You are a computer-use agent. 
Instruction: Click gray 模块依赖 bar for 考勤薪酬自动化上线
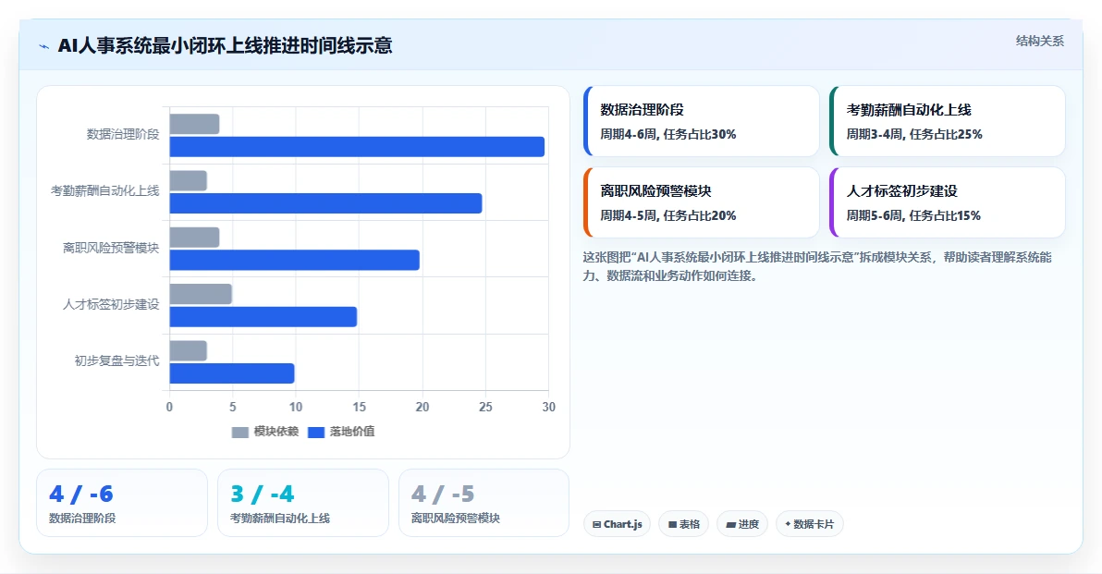click(189, 180)
